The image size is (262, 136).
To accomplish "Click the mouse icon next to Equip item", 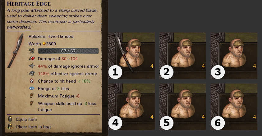I will coord(10,119).
